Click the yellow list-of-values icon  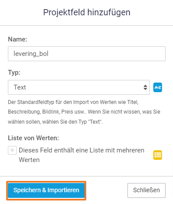pos(158,155)
